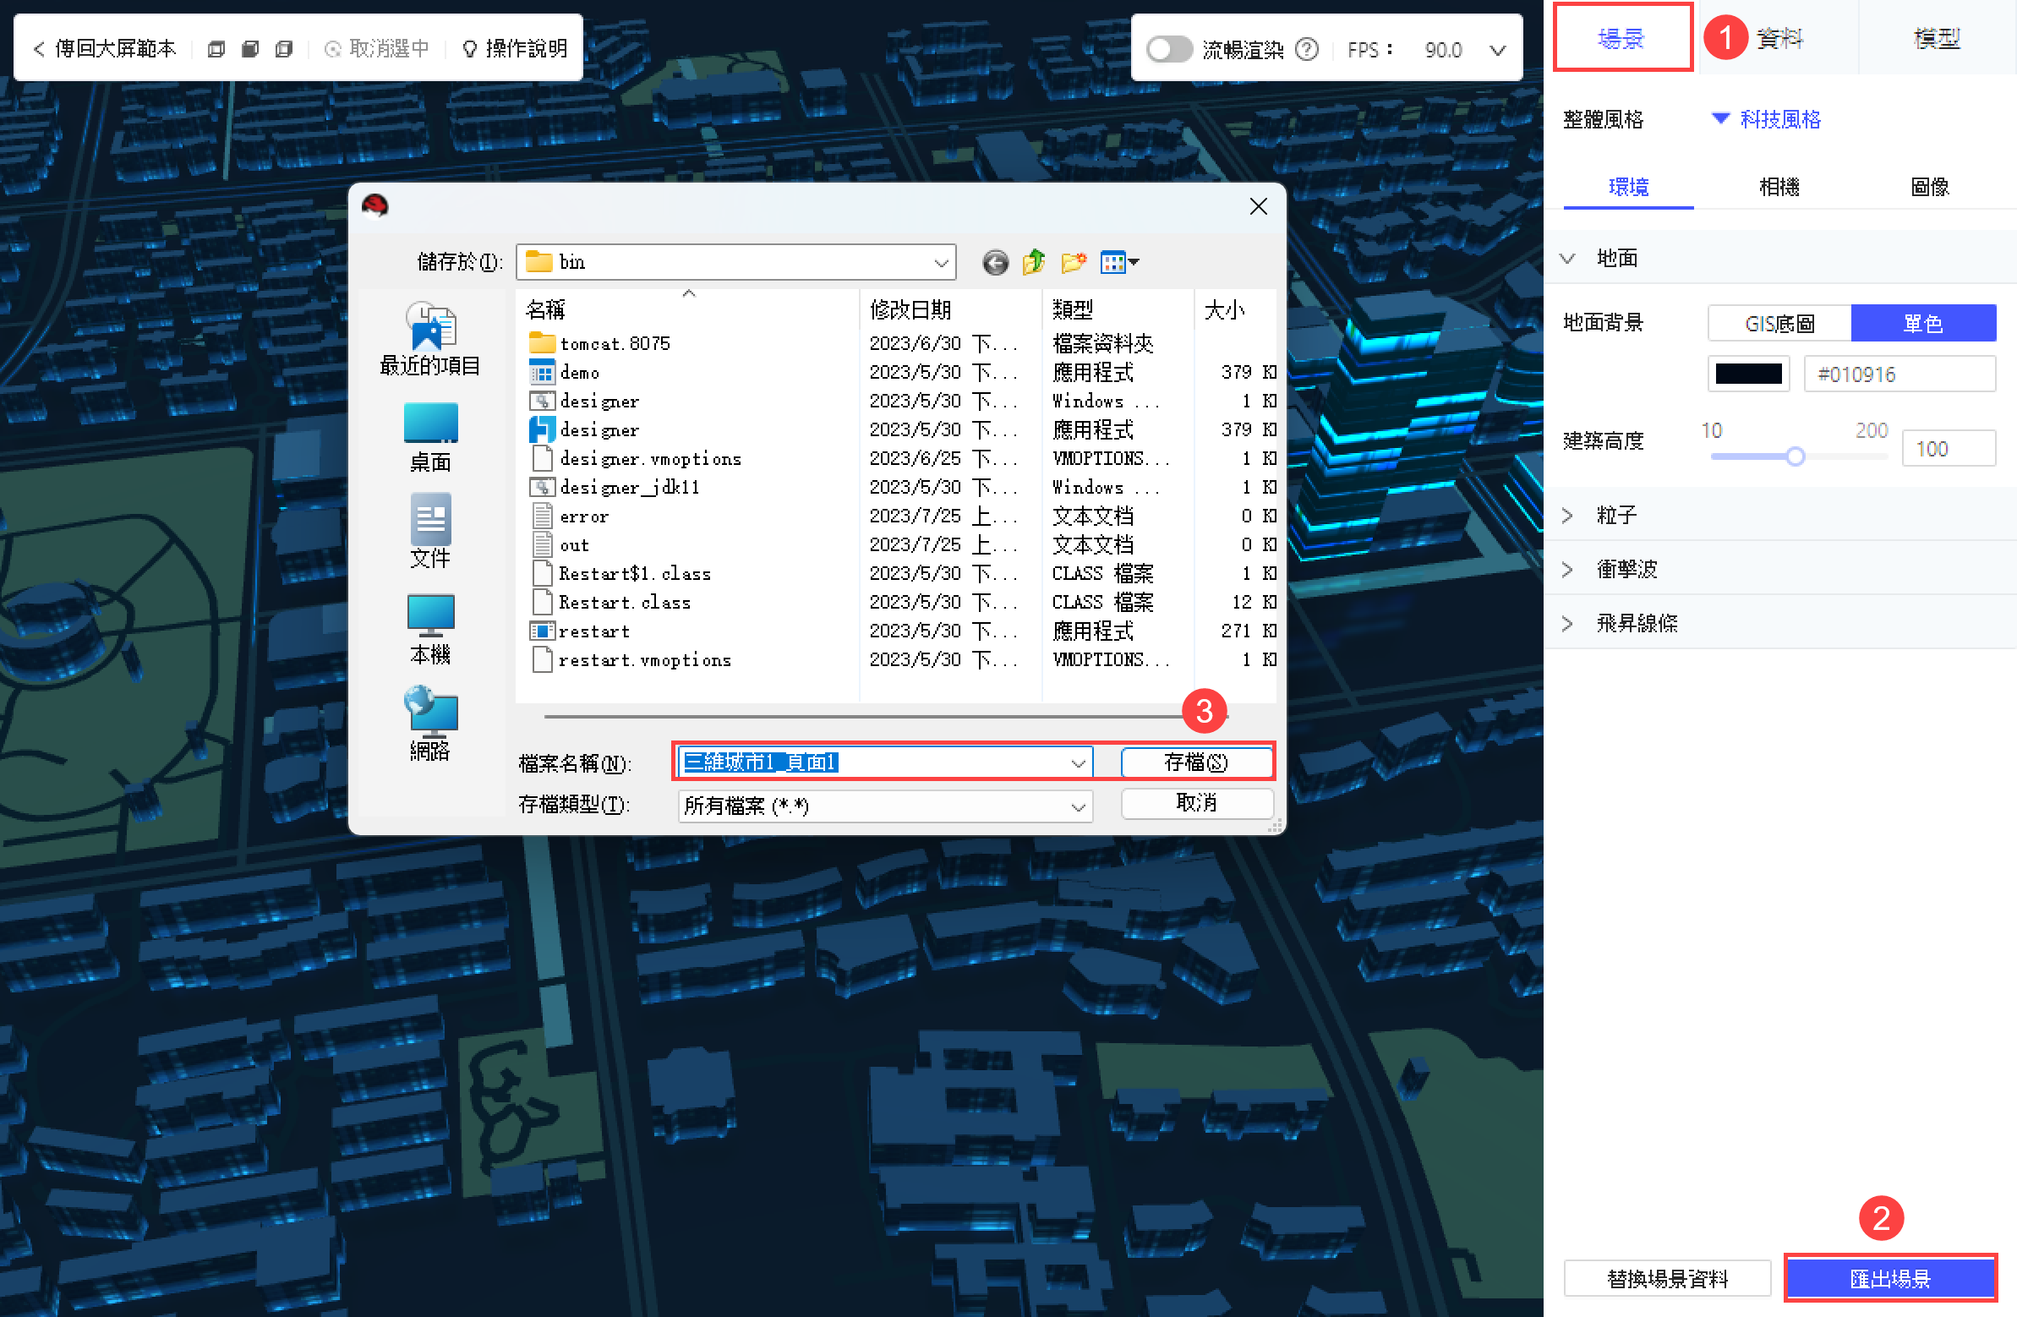Select the demo application file
Viewport: 2017px width, 1317px height.
(565, 373)
